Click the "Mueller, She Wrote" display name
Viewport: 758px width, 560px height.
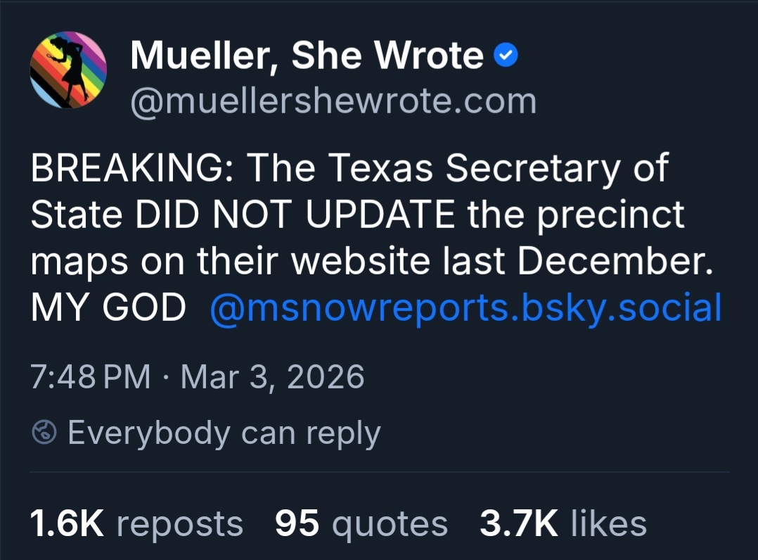(307, 56)
